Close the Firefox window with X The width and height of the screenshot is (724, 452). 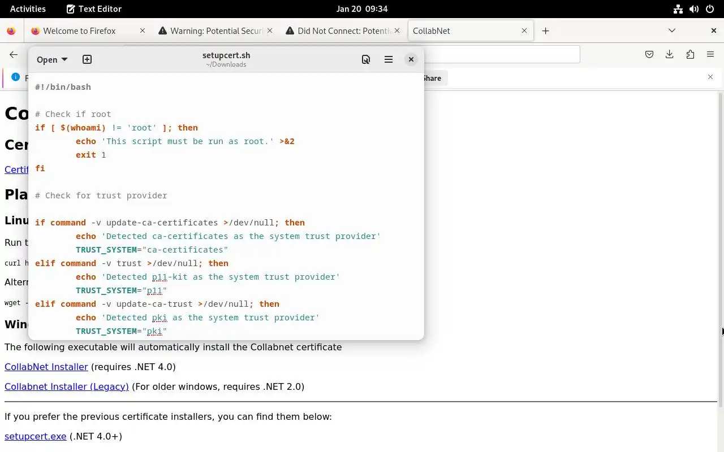pyautogui.click(x=714, y=31)
